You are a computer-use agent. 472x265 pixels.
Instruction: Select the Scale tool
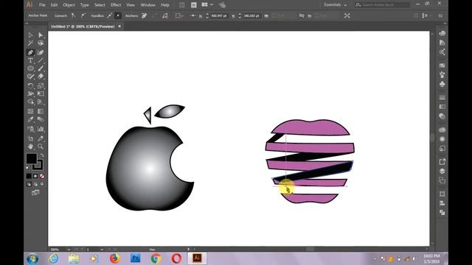[41, 85]
